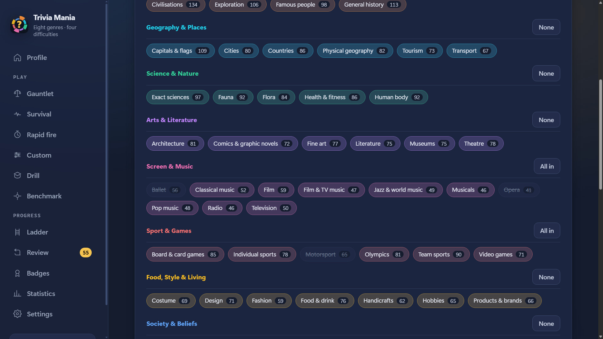Click the Review count badge 55
Image resolution: width=603 pixels, height=339 pixels.
(86, 253)
